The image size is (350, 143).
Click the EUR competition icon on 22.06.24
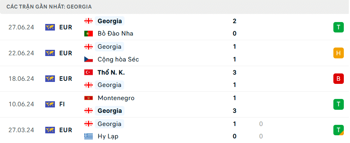click(50, 53)
